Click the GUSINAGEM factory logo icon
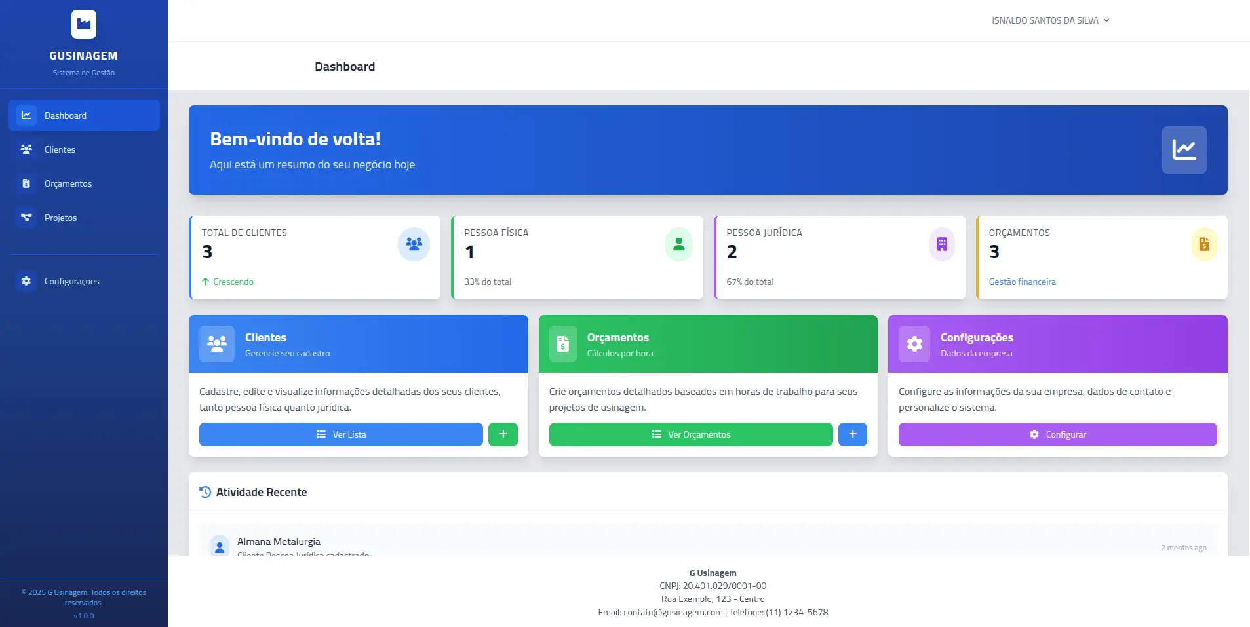 [x=84, y=24]
